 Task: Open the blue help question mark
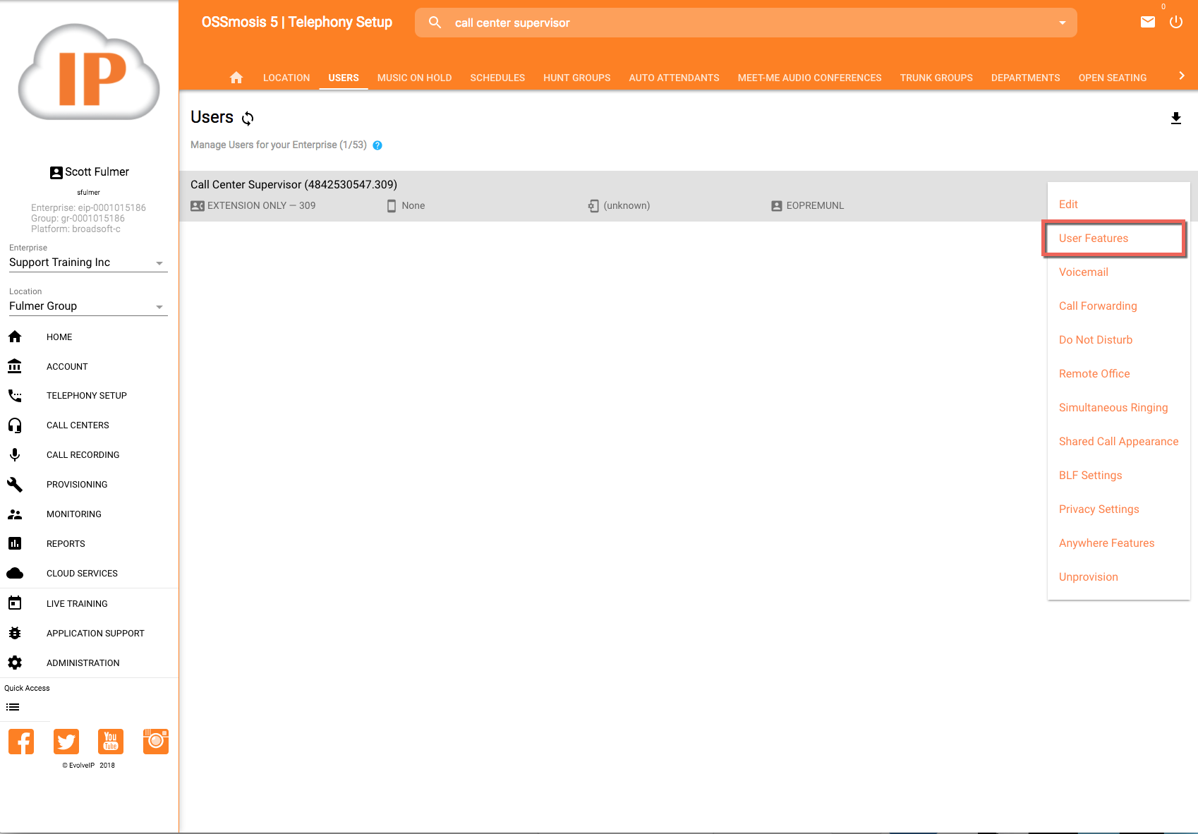tap(377, 145)
